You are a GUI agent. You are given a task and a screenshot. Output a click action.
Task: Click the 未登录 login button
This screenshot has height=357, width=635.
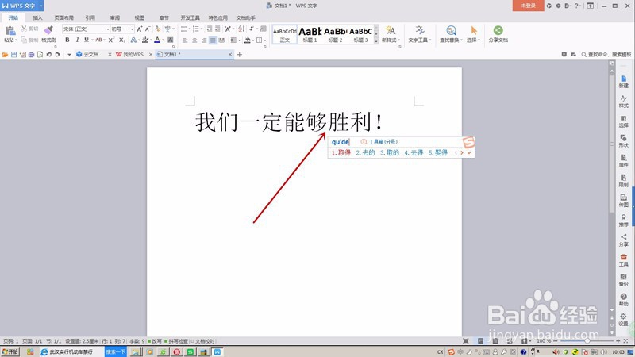pos(528,6)
